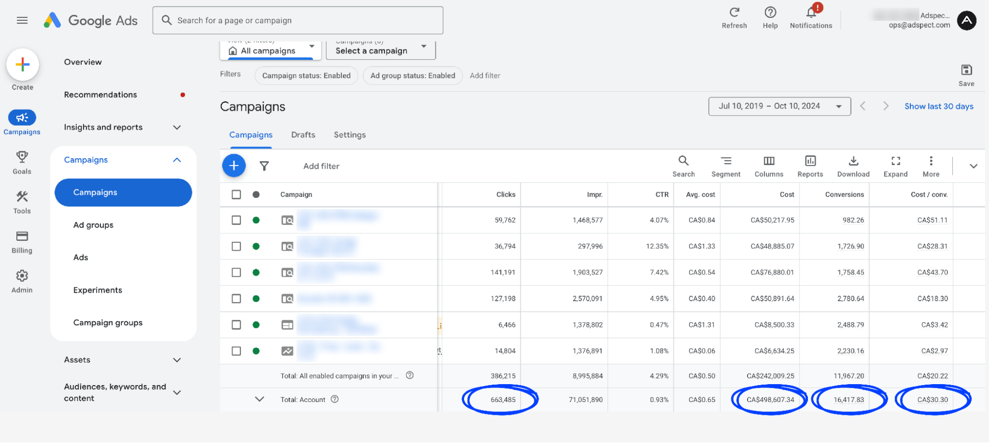This screenshot has width=989, height=443.
Task: Click Show last 30 days link
Action: [939, 106]
